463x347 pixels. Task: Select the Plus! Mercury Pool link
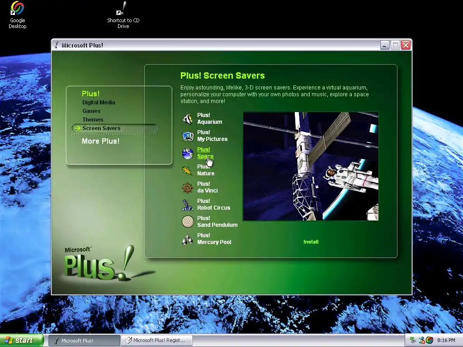(214, 239)
